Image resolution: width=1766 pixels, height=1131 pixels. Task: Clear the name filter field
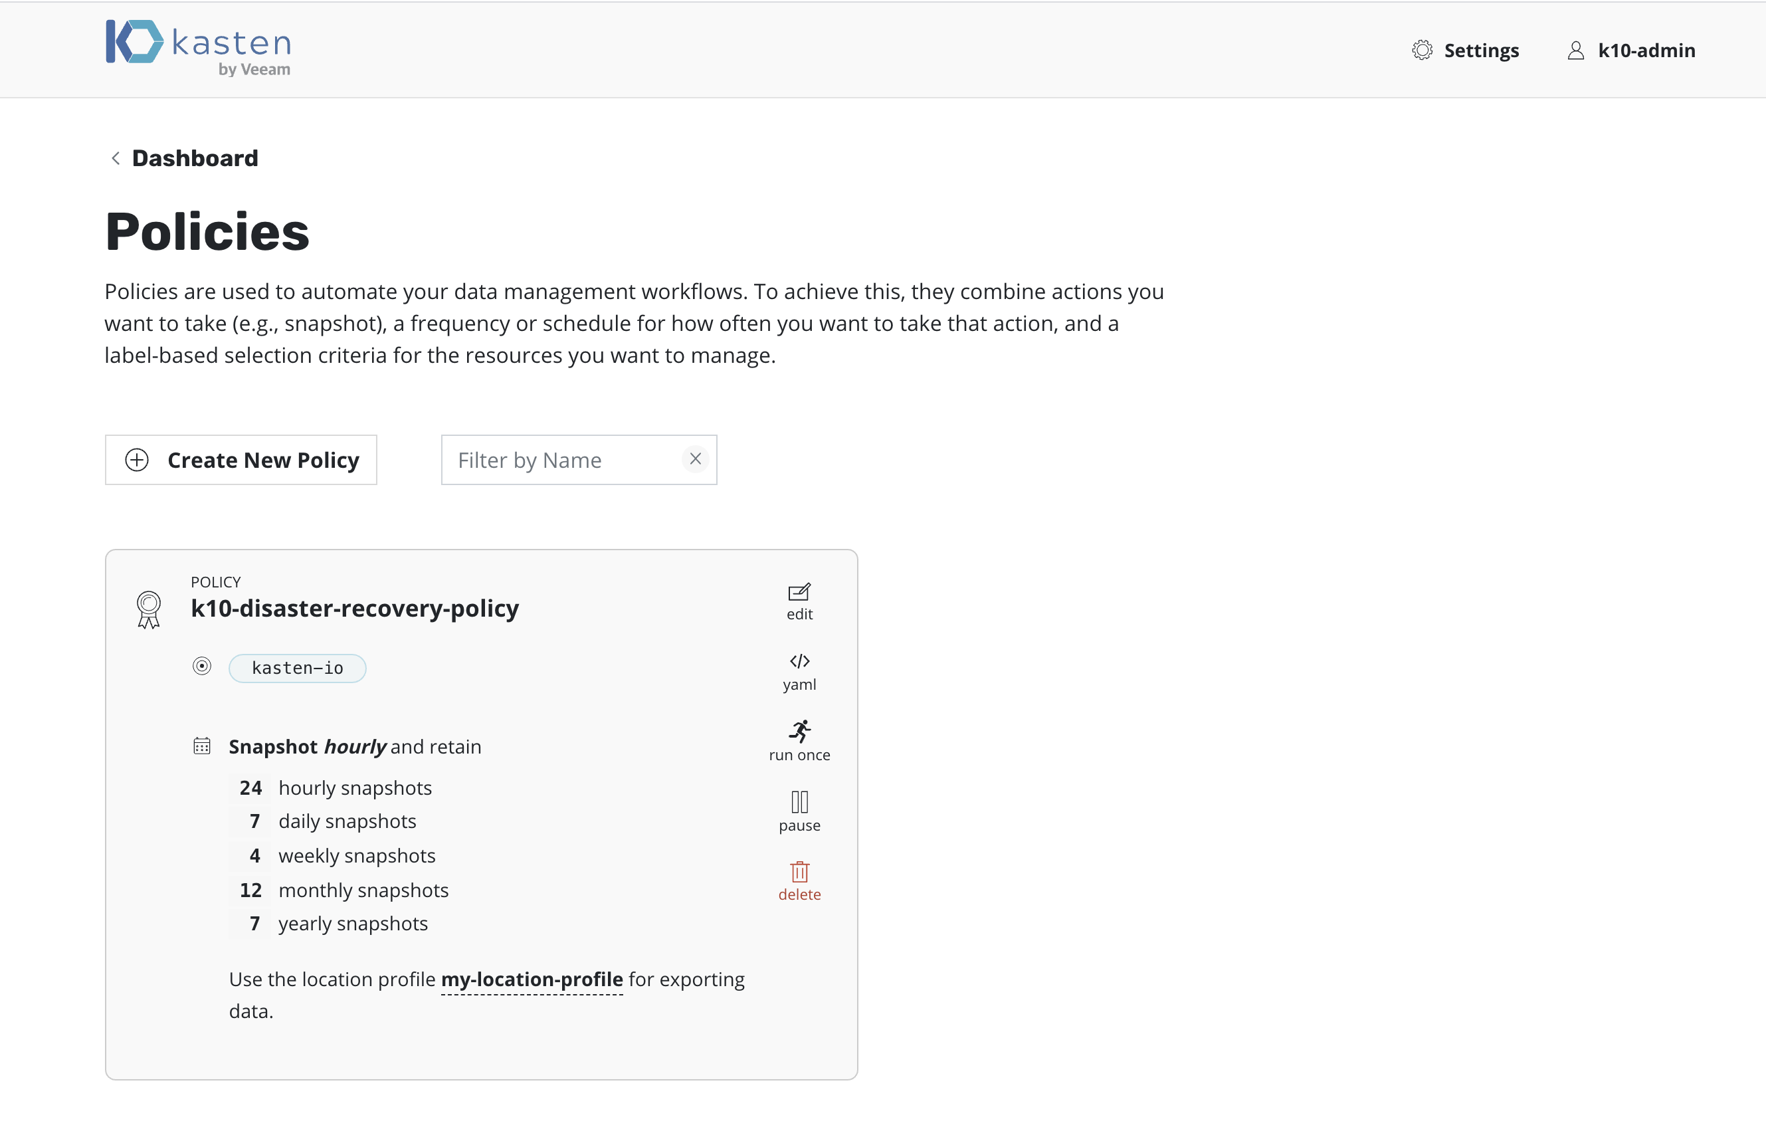tap(695, 459)
